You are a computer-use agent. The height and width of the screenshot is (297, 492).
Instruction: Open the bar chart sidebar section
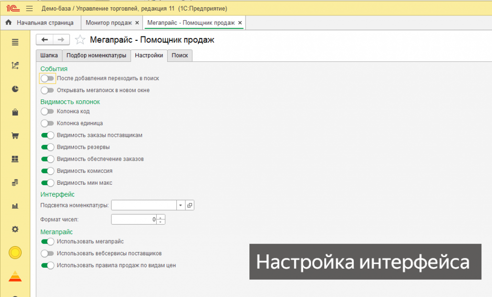coord(15,206)
